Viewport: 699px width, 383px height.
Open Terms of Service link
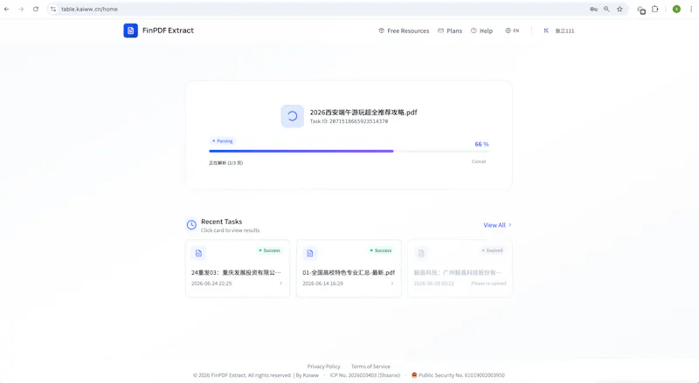point(370,366)
